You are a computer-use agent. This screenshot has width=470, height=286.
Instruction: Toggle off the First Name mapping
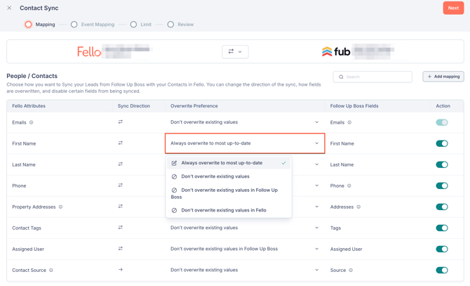click(x=441, y=143)
